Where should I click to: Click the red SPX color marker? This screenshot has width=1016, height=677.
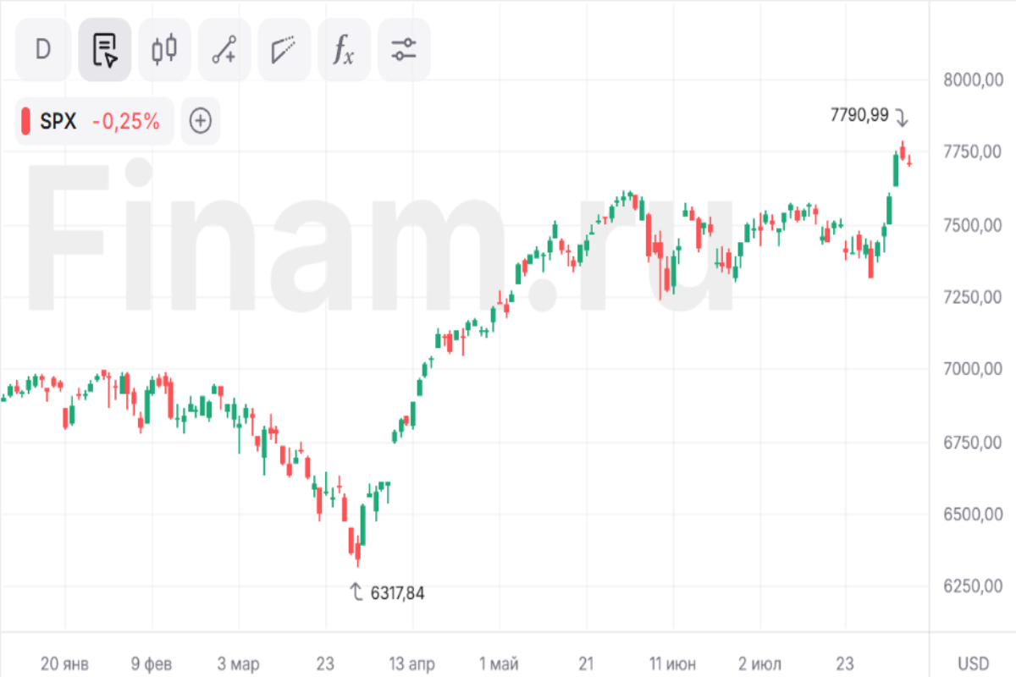(25, 121)
